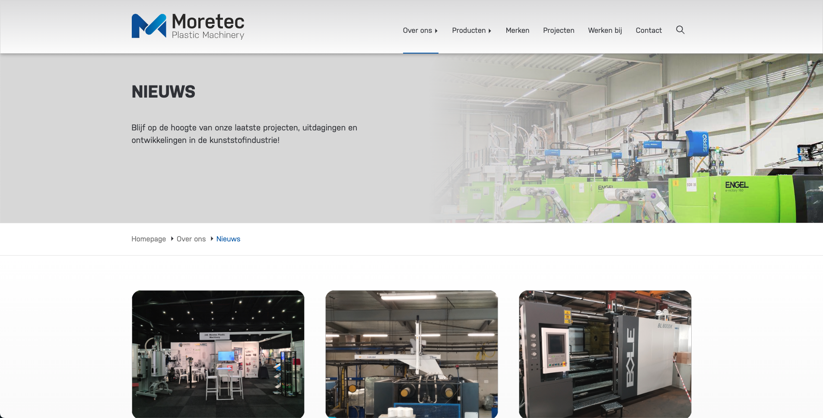Click the NIEUWS page heading
This screenshot has height=418, width=823.
pyautogui.click(x=163, y=92)
